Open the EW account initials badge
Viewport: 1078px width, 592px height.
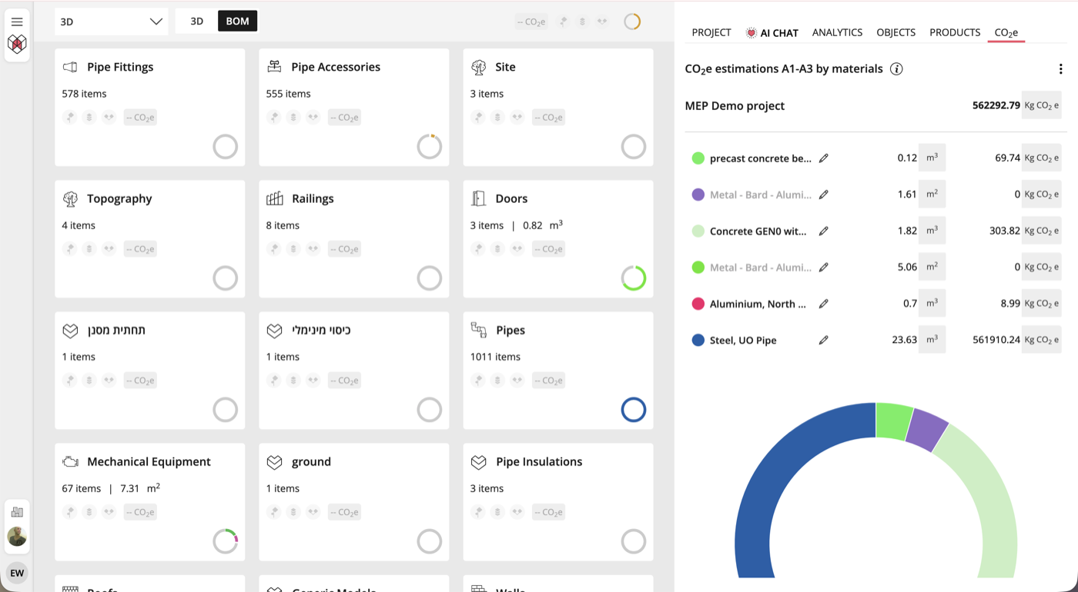(x=17, y=573)
